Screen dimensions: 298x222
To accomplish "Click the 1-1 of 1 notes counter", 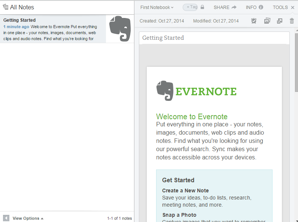I will point(119,218).
